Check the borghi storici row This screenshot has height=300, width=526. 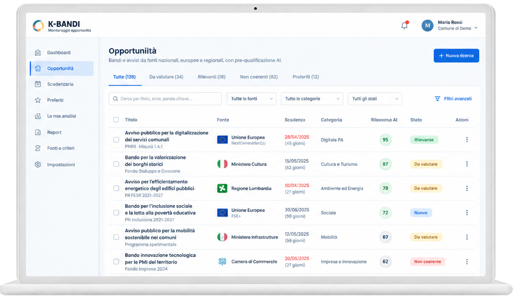coord(116,164)
